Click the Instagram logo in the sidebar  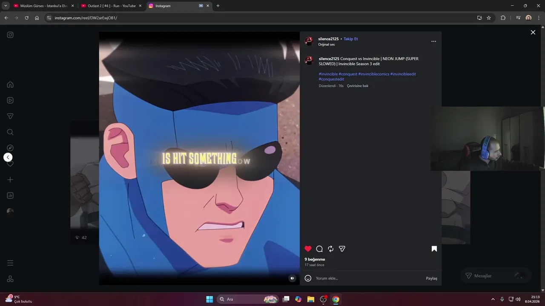coord(10,35)
